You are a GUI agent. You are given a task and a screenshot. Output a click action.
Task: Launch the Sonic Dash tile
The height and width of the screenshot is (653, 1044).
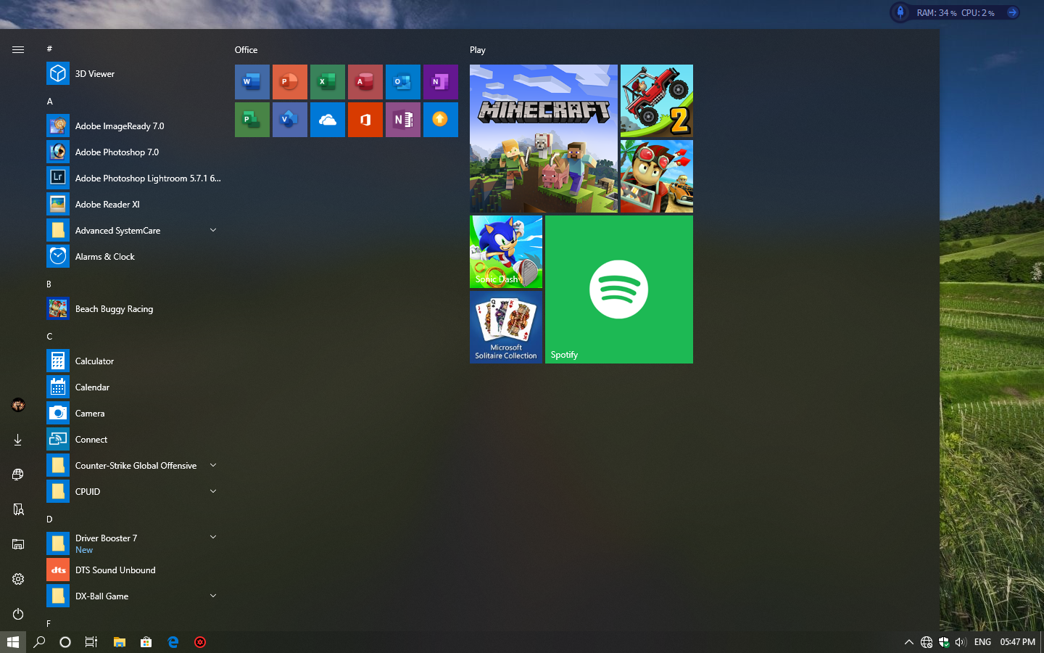[506, 252]
